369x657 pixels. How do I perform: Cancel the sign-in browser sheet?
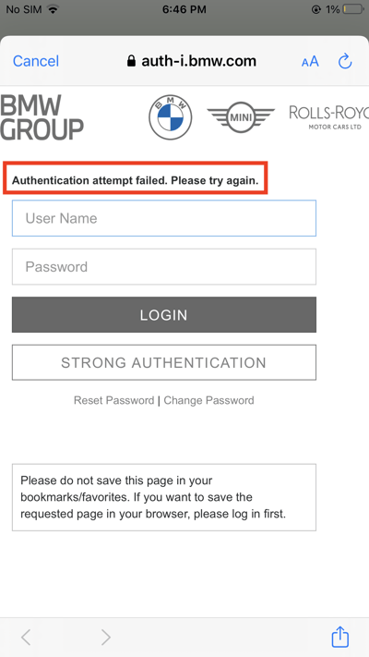click(x=36, y=61)
